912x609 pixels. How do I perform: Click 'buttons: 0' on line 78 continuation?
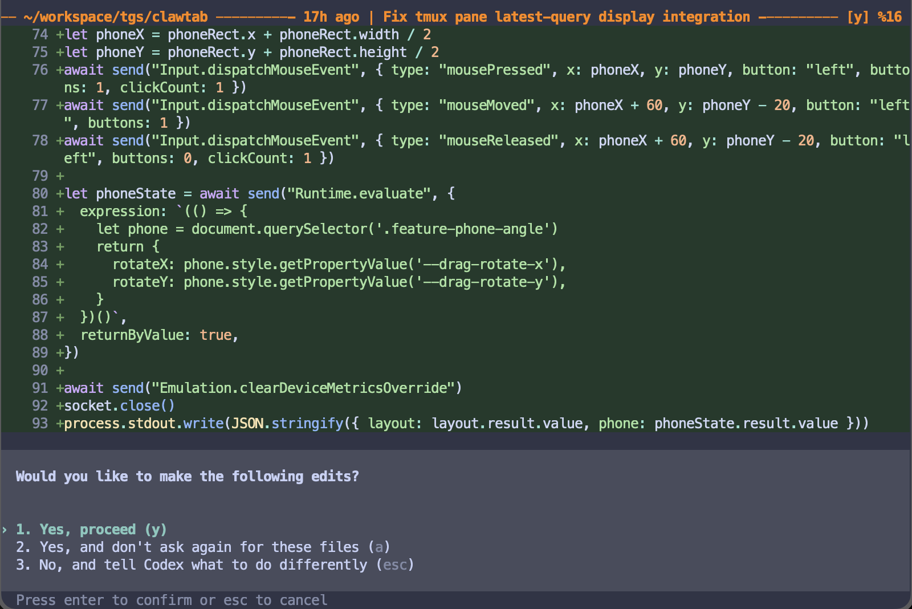point(152,159)
